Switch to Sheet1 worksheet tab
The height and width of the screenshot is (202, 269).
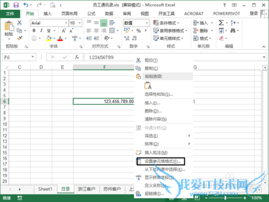pyautogui.click(x=45, y=189)
